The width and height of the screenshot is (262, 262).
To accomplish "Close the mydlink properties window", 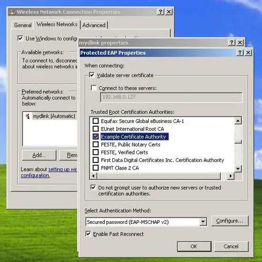I will [x=240, y=42].
